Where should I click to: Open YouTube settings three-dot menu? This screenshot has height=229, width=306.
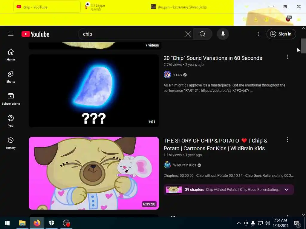click(x=258, y=34)
